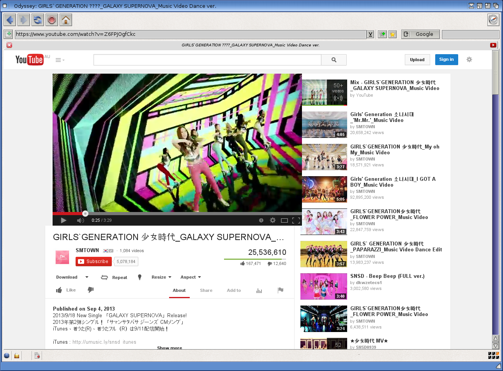Expand the Resize dropdown

point(161,277)
